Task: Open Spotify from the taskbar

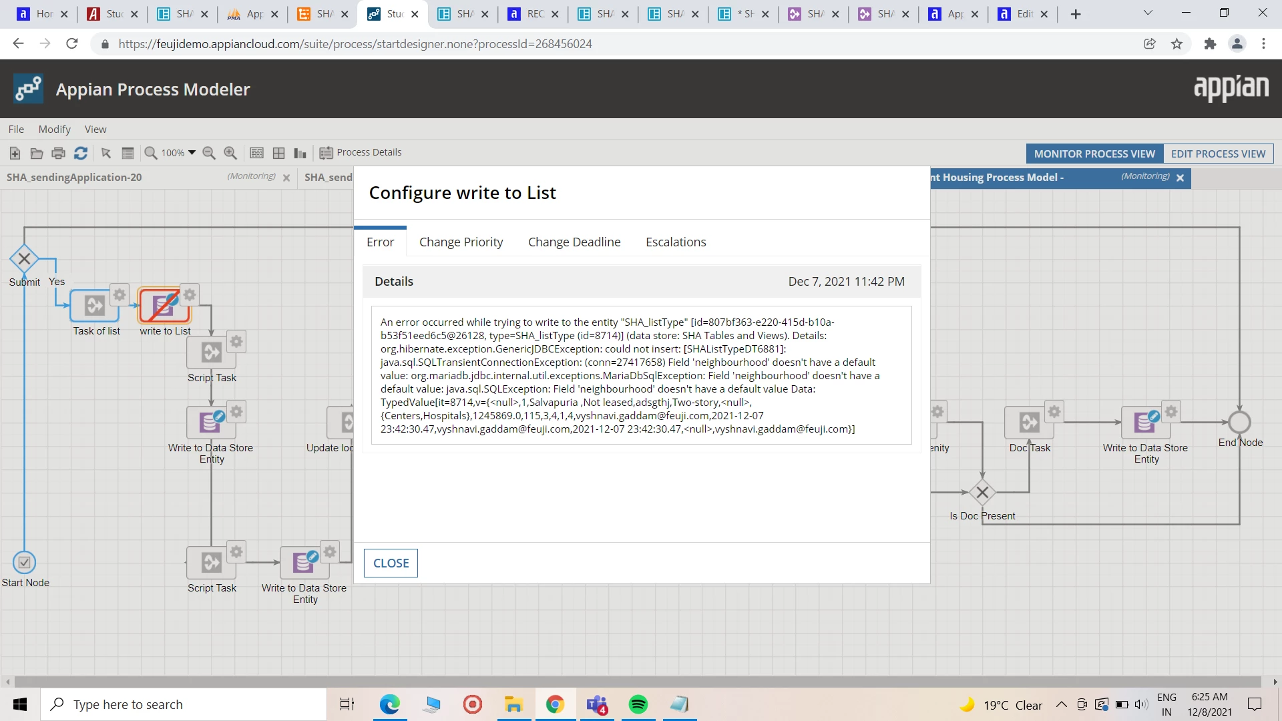Action: (638, 704)
